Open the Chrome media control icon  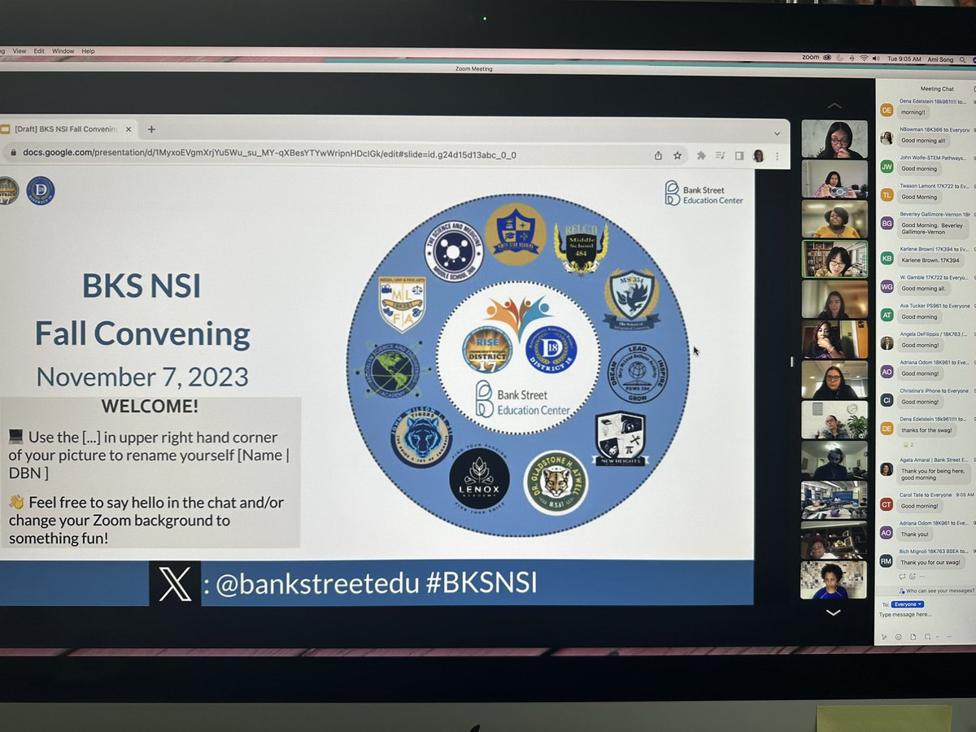click(x=720, y=155)
